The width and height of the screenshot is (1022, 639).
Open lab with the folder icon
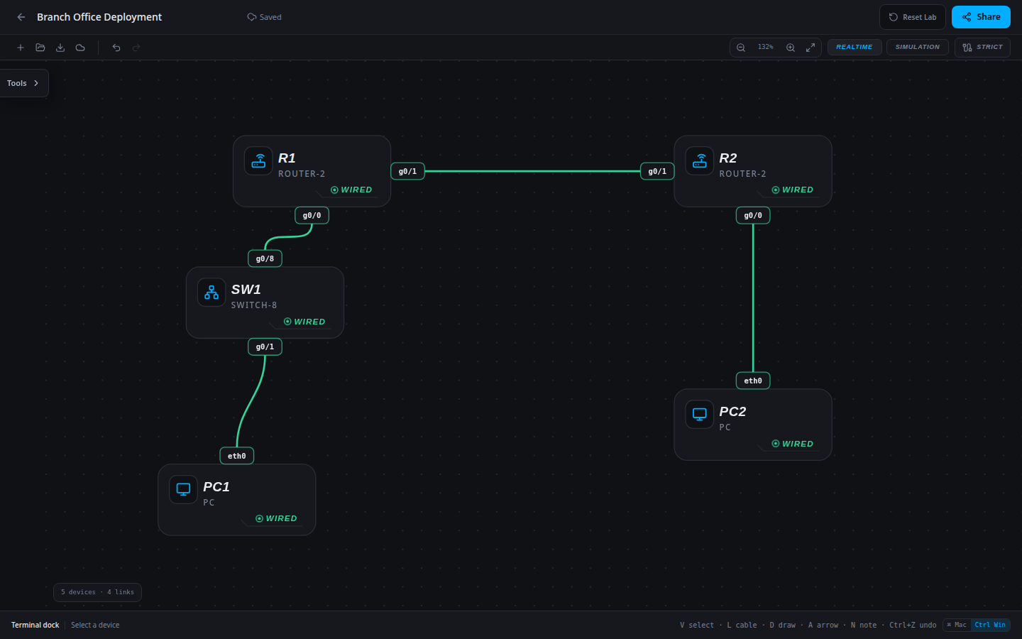click(40, 48)
